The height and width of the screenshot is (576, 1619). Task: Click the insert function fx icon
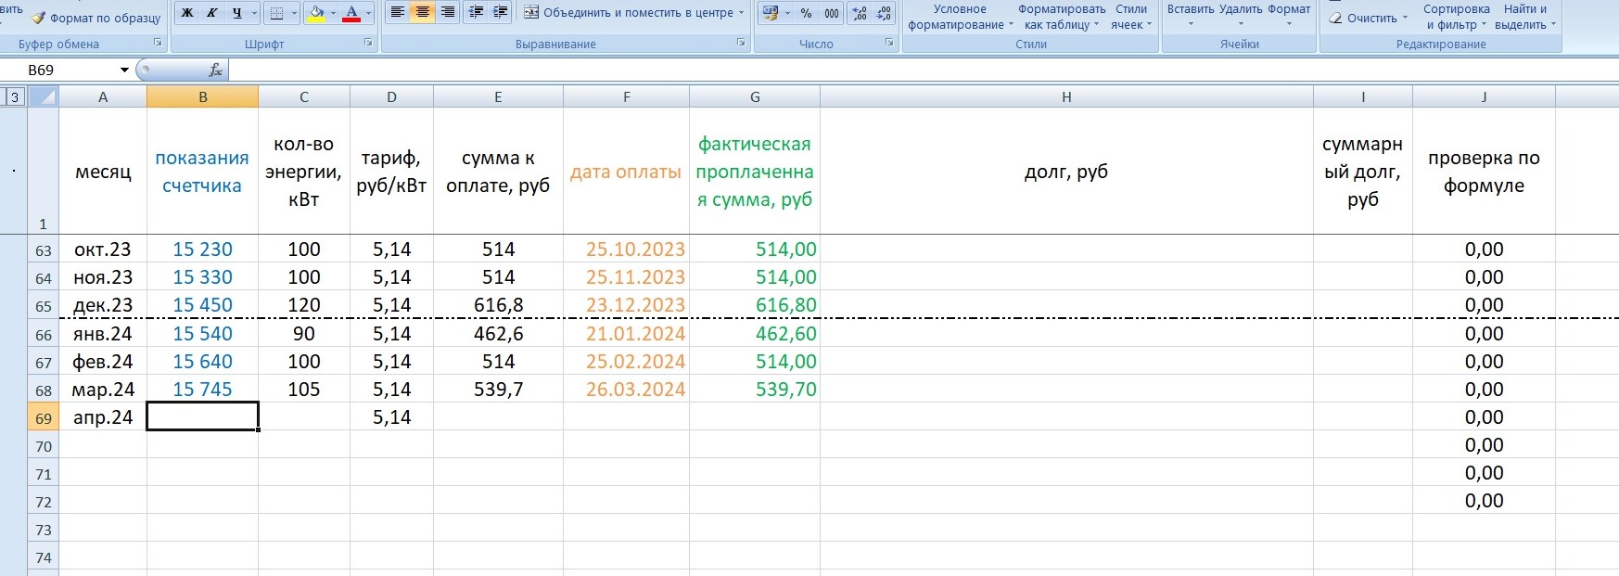(215, 70)
